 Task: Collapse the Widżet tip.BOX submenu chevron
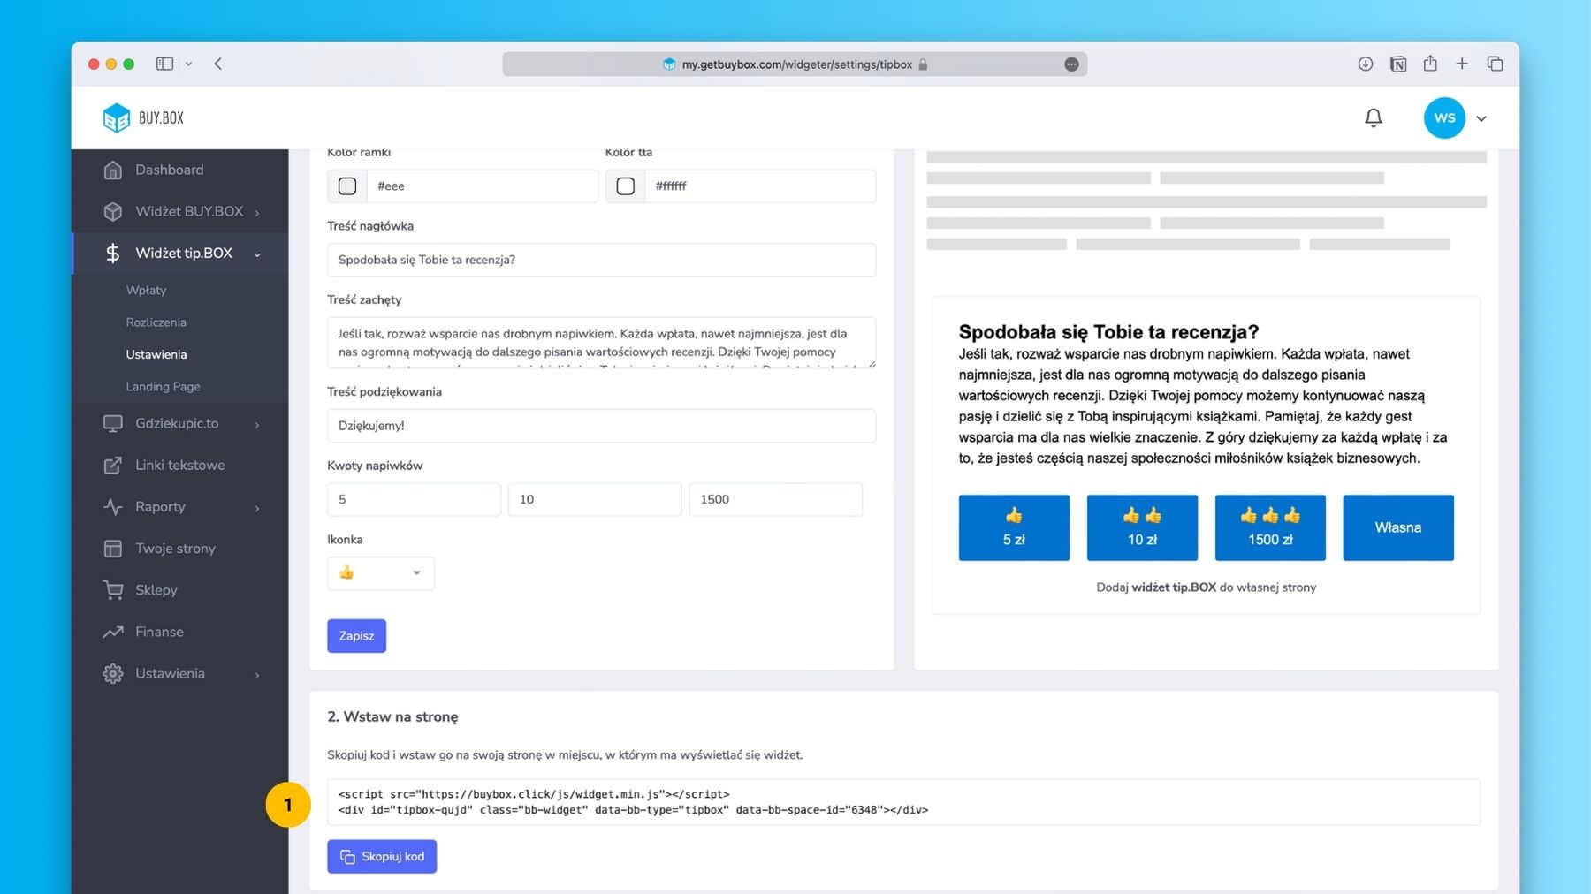(257, 254)
